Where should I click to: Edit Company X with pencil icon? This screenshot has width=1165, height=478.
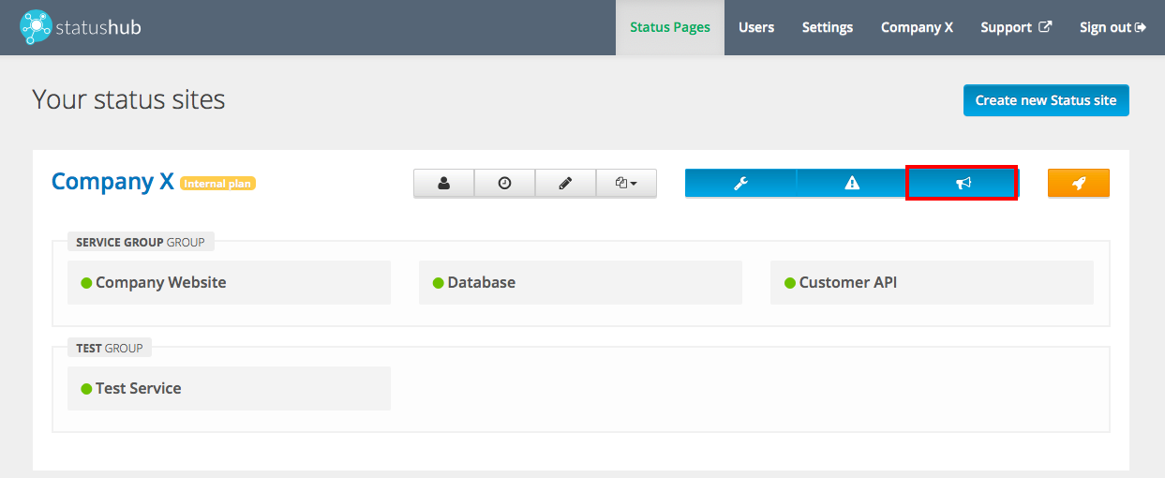pyautogui.click(x=565, y=184)
